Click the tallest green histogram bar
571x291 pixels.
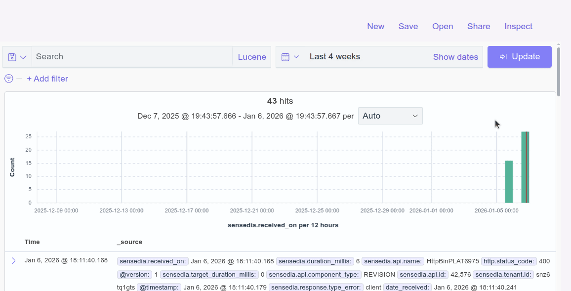524,167
